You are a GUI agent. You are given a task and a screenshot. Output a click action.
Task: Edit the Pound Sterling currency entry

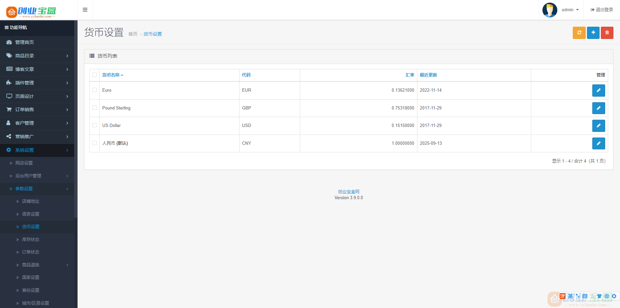click(x=598, y=108)
